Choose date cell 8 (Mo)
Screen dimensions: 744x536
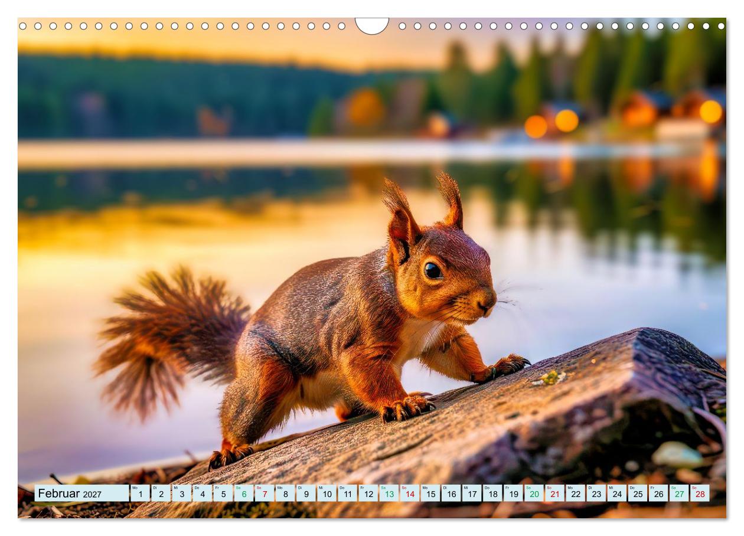pyautogui.click(x=285, y=493)
